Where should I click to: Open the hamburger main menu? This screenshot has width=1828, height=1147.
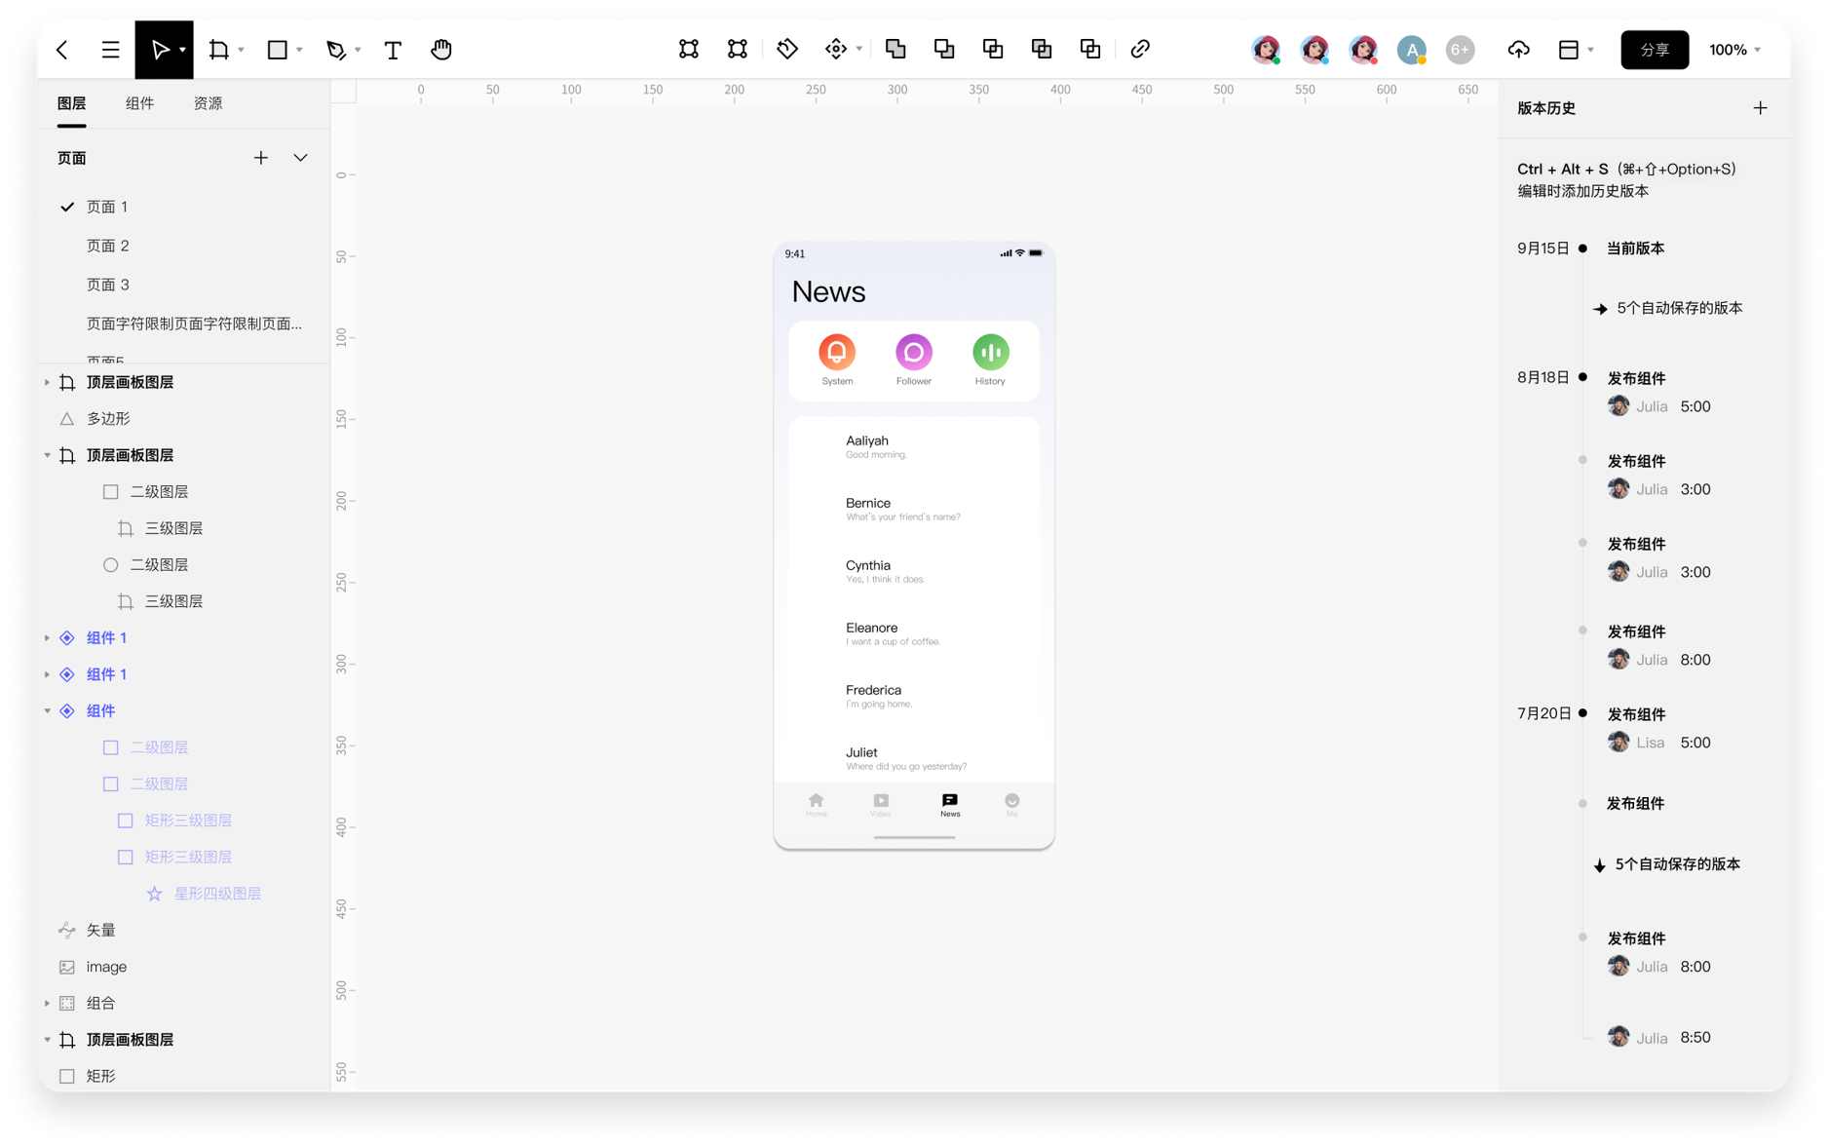coord(110,50)
